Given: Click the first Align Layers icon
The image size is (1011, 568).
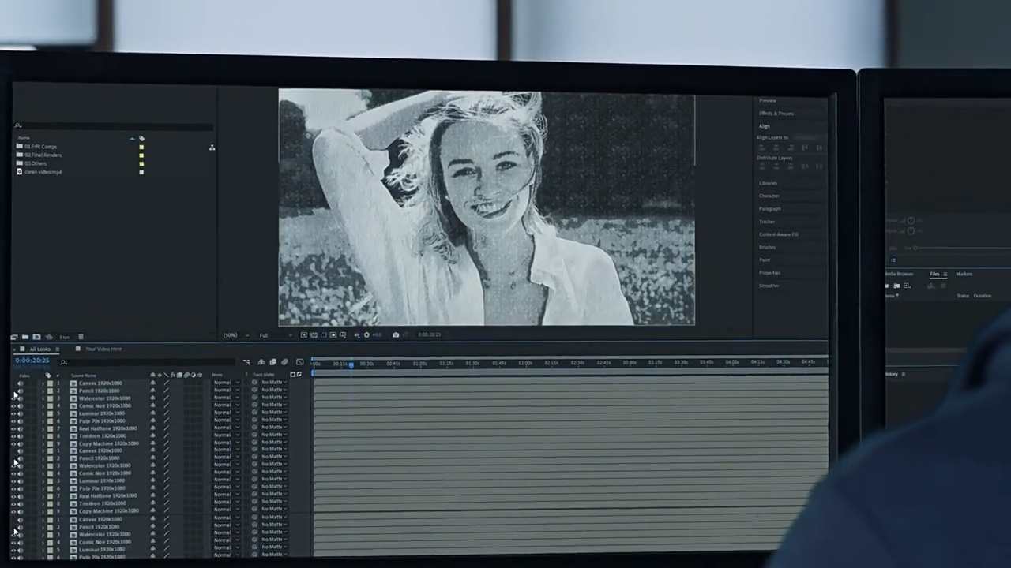Looking at the screenshot, I should coord(762,148).
